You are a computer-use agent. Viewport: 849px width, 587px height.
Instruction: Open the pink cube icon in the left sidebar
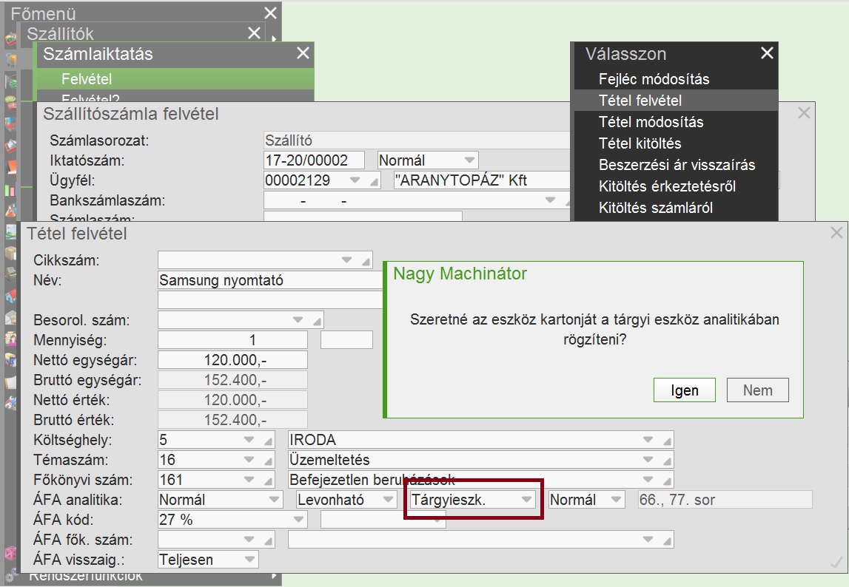tap(10, 553)
